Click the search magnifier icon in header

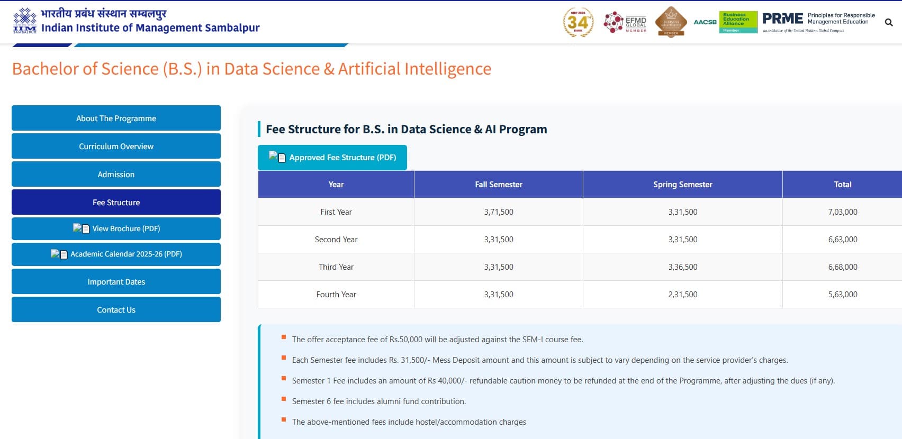889,22
